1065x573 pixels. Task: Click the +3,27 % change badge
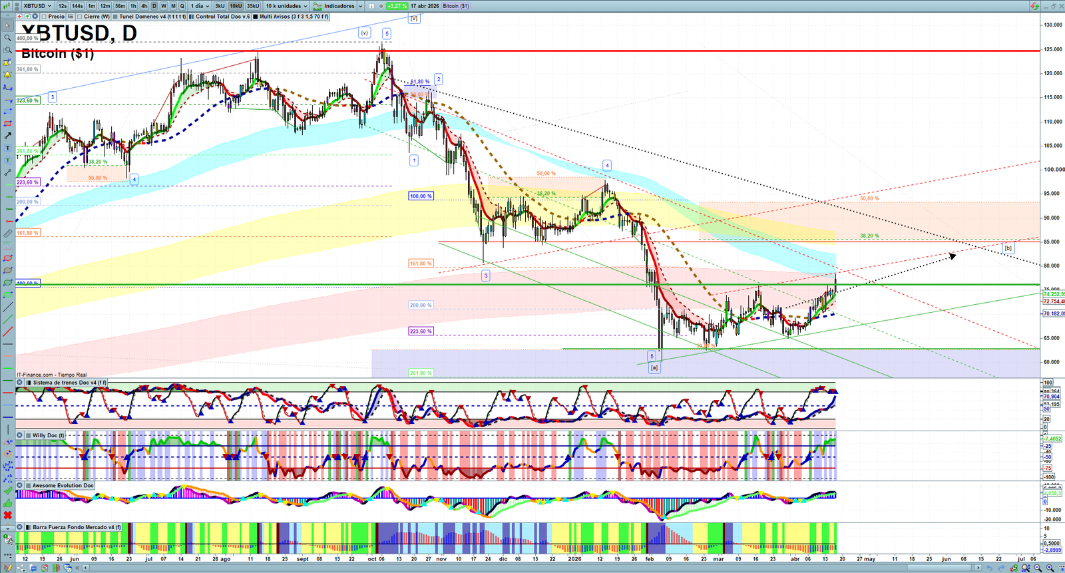pos(397,6)
